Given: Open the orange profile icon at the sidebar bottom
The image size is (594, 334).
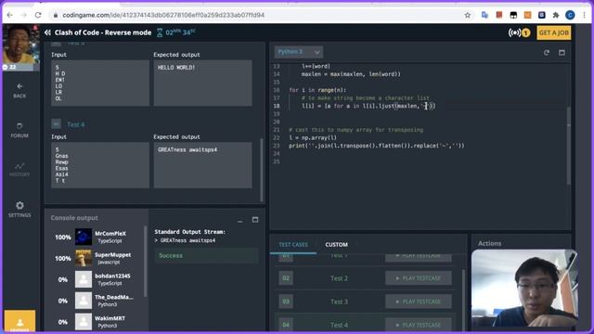Looking at the screenshot, I should pos(20,321).
